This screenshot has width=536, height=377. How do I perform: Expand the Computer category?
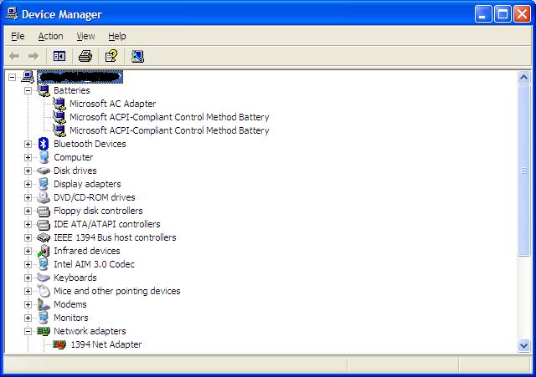tap(28, 157)
